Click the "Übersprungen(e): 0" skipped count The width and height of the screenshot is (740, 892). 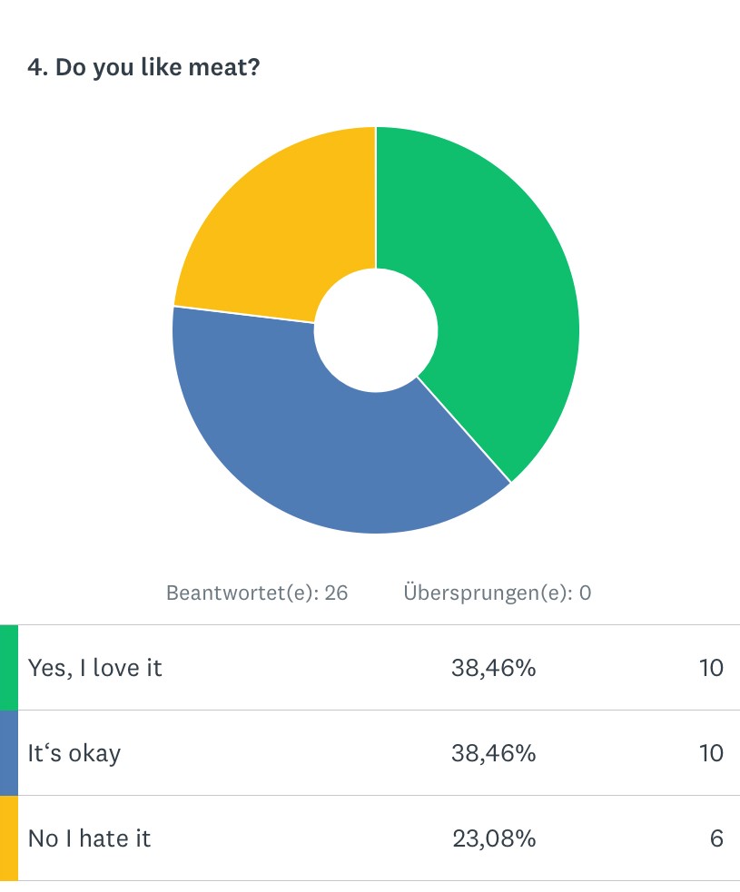497,593
